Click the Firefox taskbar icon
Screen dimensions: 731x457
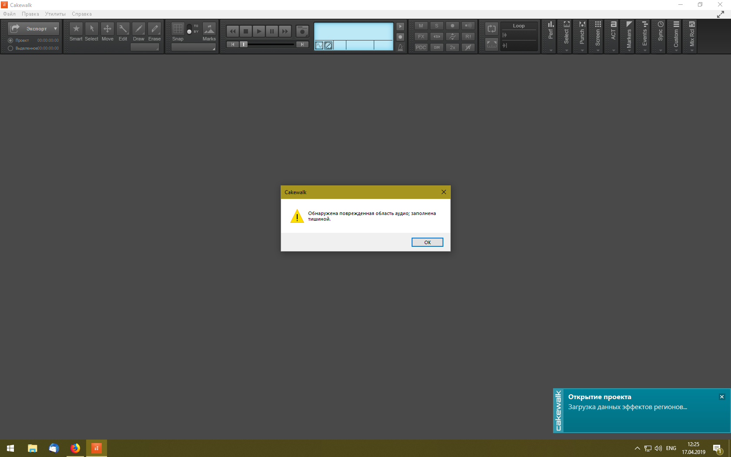75,448
